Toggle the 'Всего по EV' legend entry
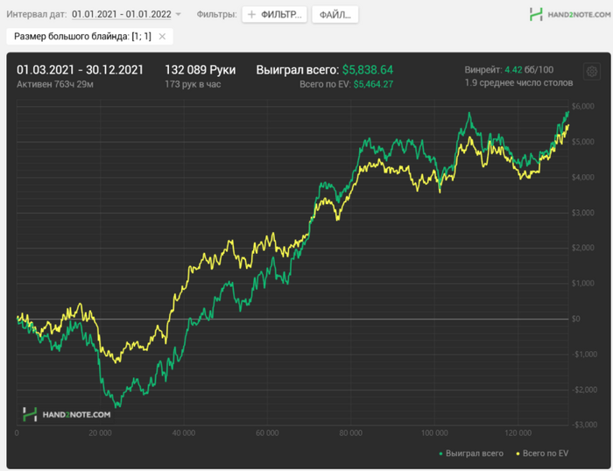The image size is (613, 471). 542,453
